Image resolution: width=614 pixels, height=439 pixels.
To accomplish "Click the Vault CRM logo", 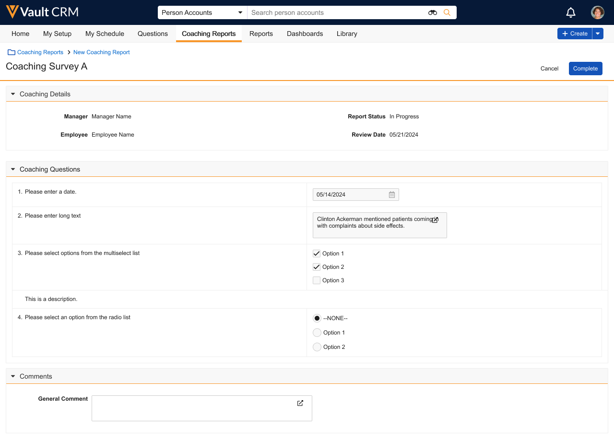I will tap(42, 12).
